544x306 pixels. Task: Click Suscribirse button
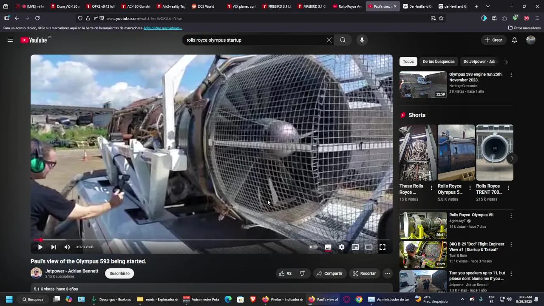click(119, 273)
